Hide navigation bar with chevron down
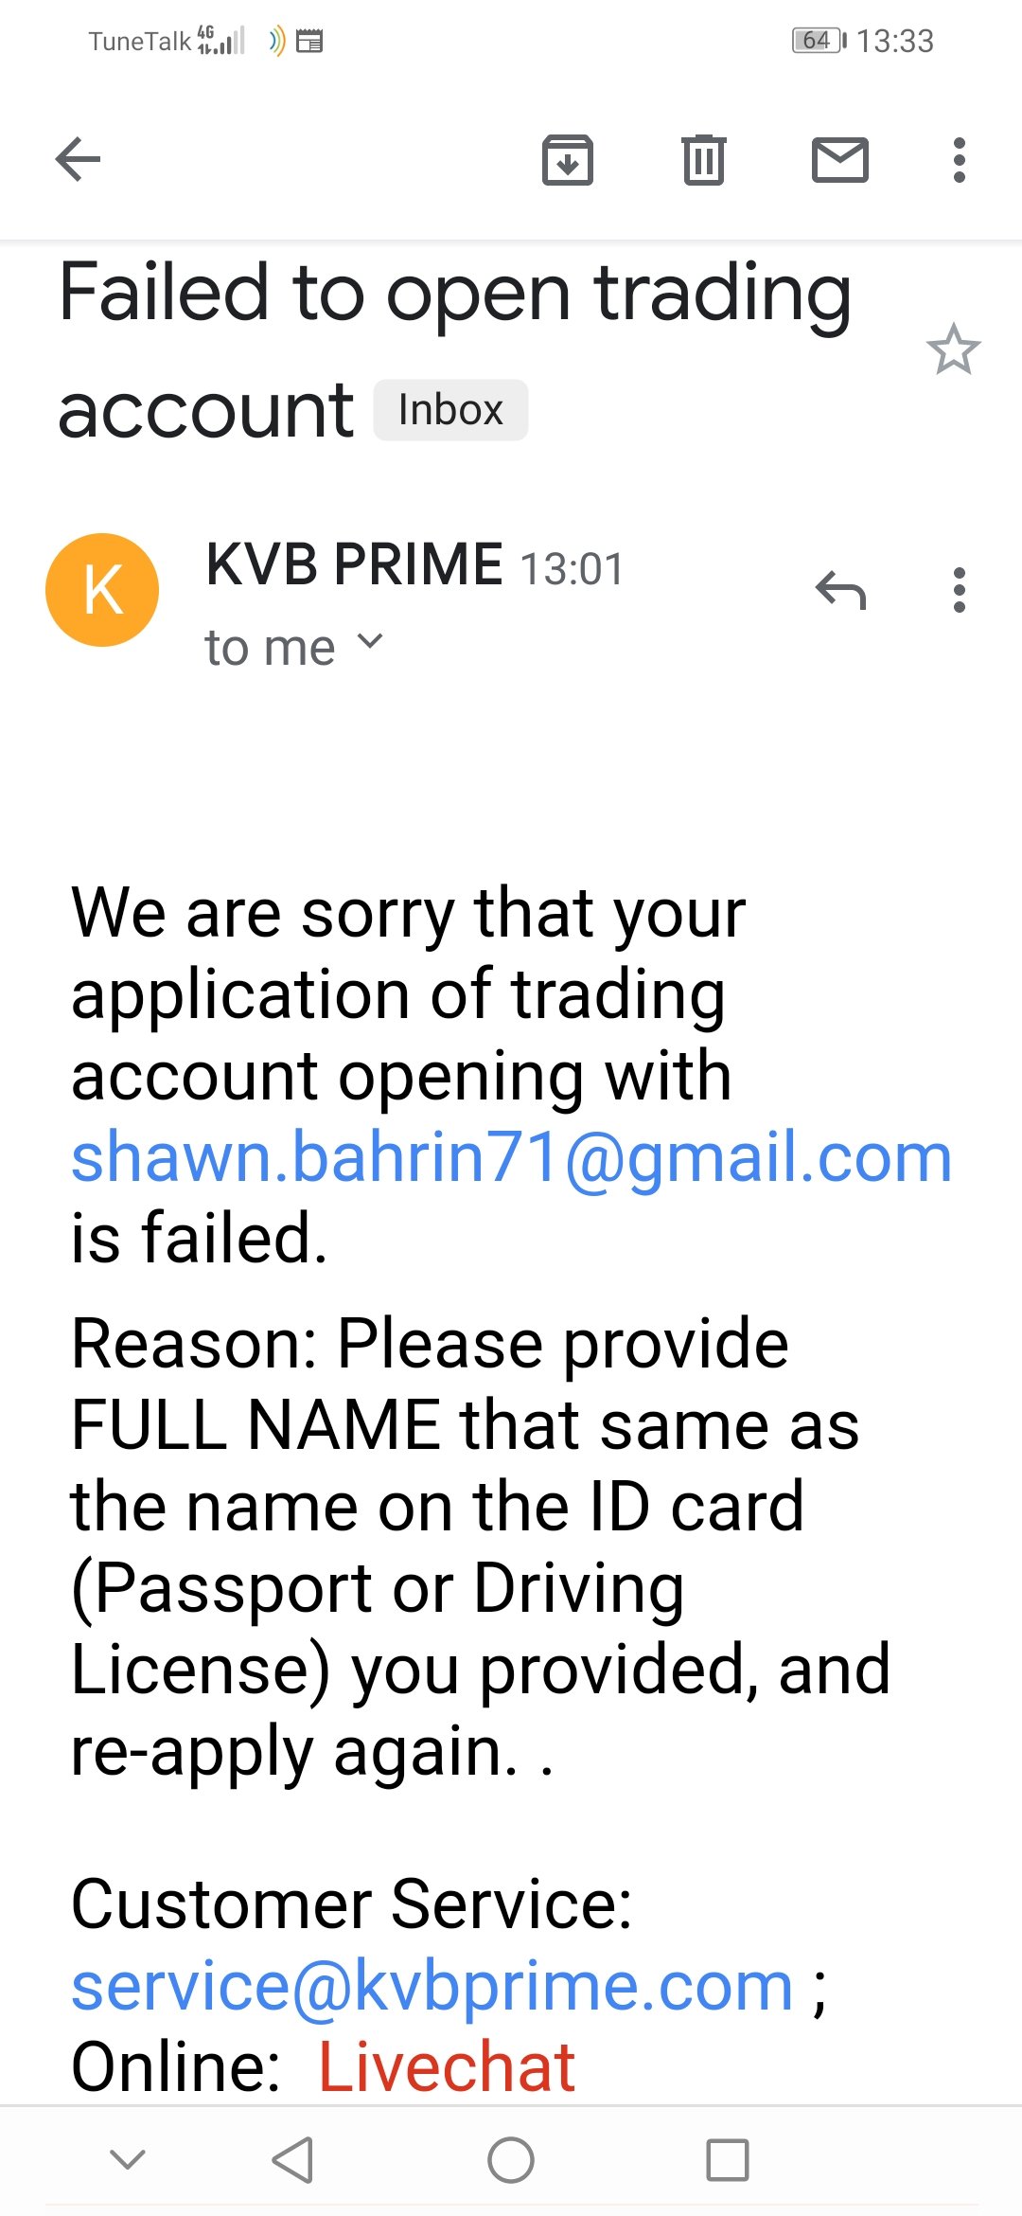The height and width of the screenshot is (2216, 1022). click(x=128, y=2159)
